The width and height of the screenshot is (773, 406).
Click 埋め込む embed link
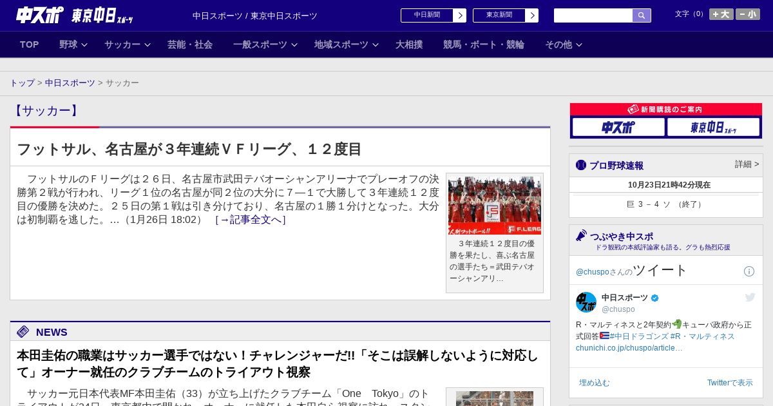click(x=594, y=383)
